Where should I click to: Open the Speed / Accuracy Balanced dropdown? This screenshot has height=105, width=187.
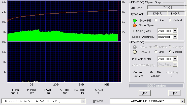click(x=175, y=37)
